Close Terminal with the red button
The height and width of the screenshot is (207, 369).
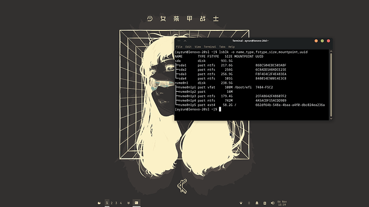click(x=328, y=41)
